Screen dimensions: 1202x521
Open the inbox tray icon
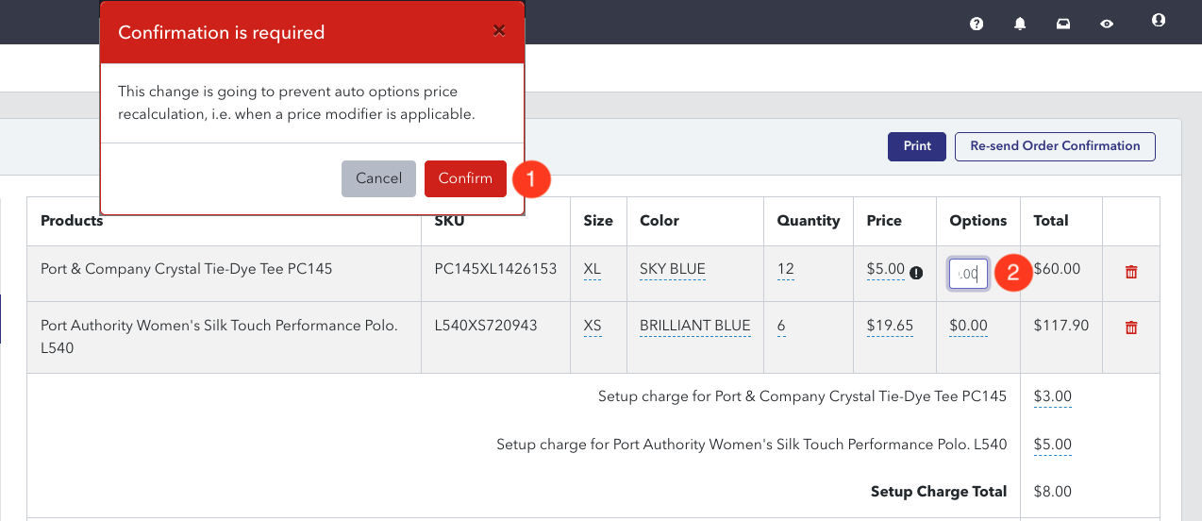click(1063, 24)
